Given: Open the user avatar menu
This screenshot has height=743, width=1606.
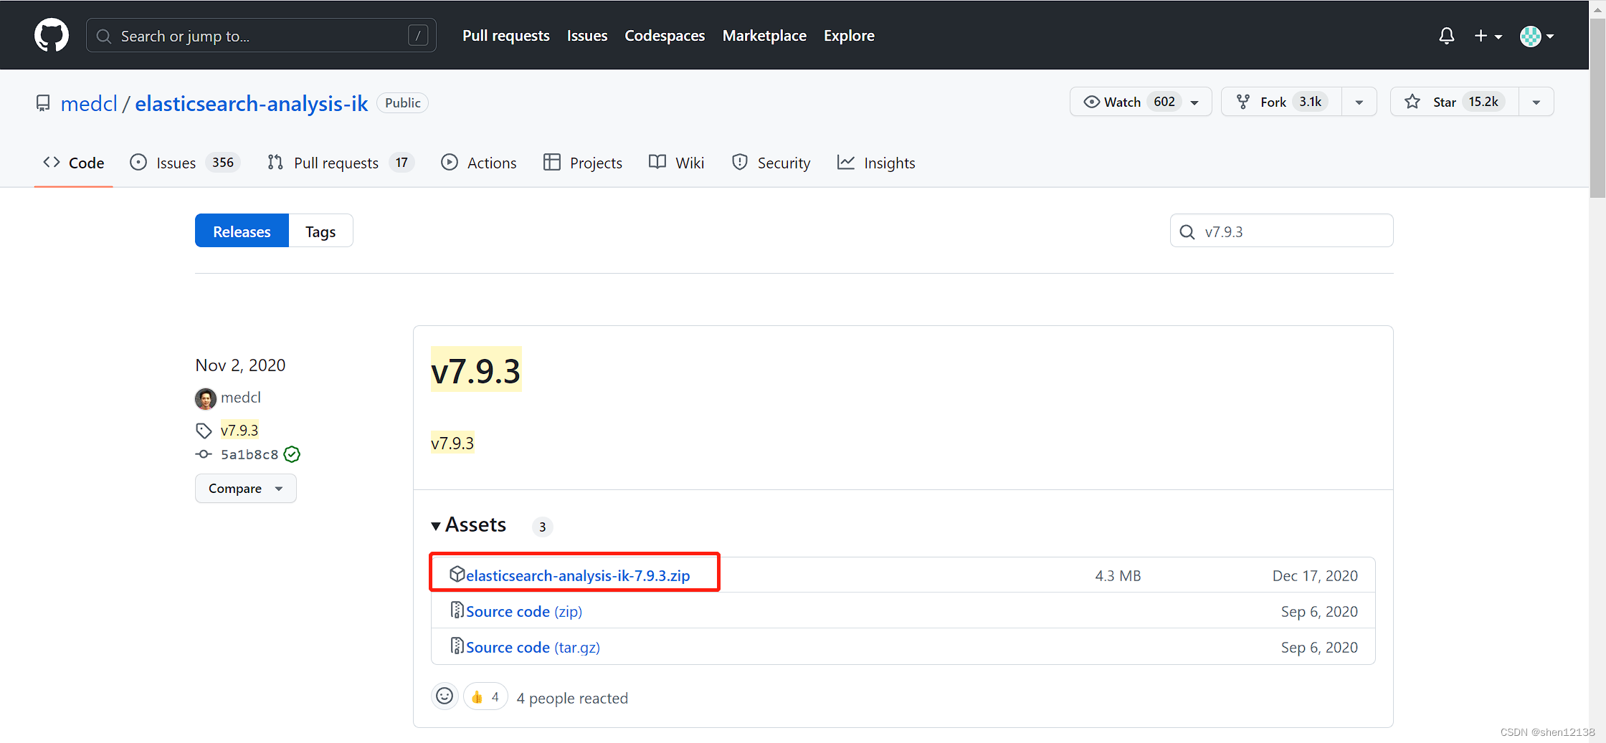Looking at the screenshot, I should click(1537, 36).
